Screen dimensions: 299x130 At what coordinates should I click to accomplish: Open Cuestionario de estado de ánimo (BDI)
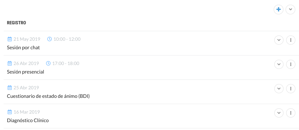[48, 96]
